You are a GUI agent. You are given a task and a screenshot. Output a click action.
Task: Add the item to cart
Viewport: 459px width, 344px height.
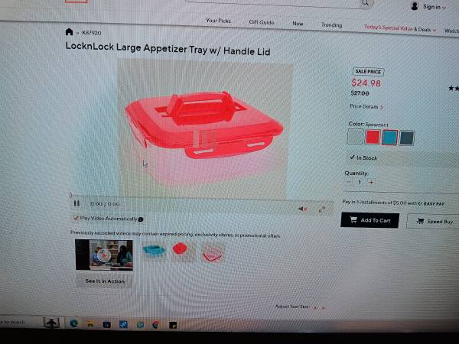coord(370,220)
